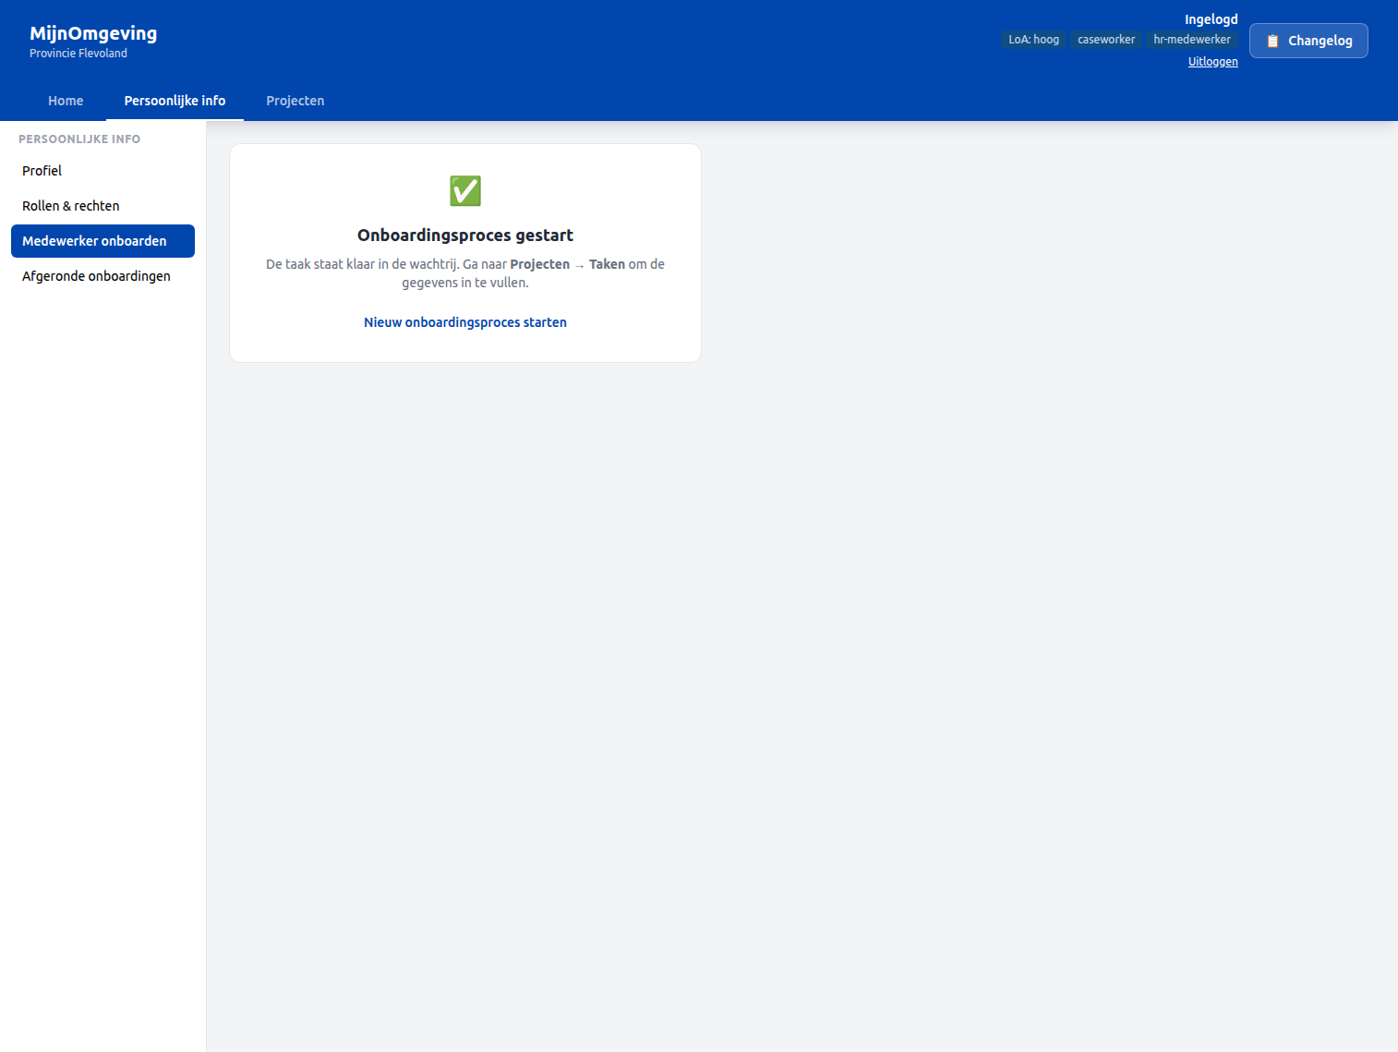The height and width of the screenshot is (1052, 1398).
Task: Click the hr-medewerker role badge
Action: click(x=1192, y=39)
